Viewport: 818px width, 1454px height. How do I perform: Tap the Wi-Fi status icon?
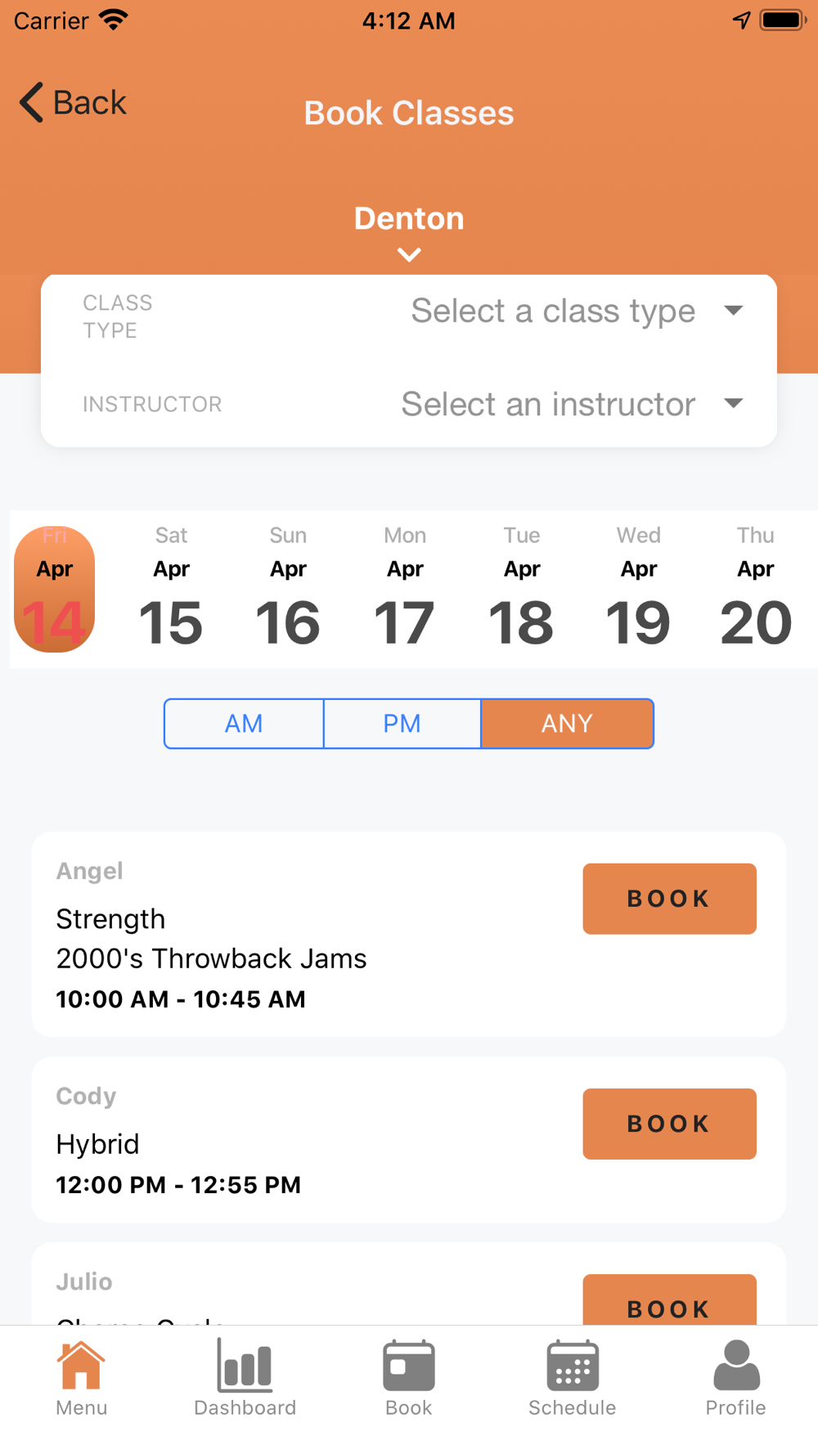coord(113,20)
